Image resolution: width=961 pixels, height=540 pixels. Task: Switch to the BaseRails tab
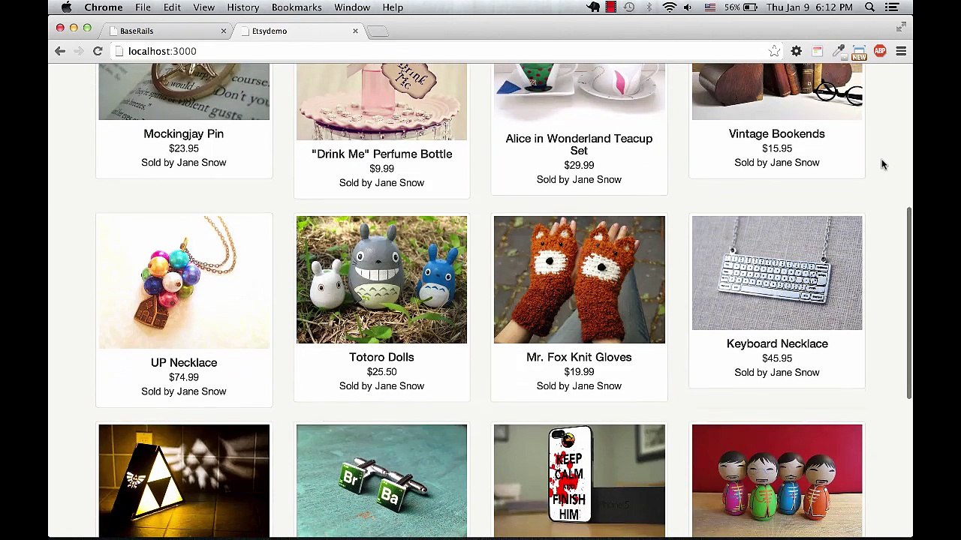(x=165, y=31)
